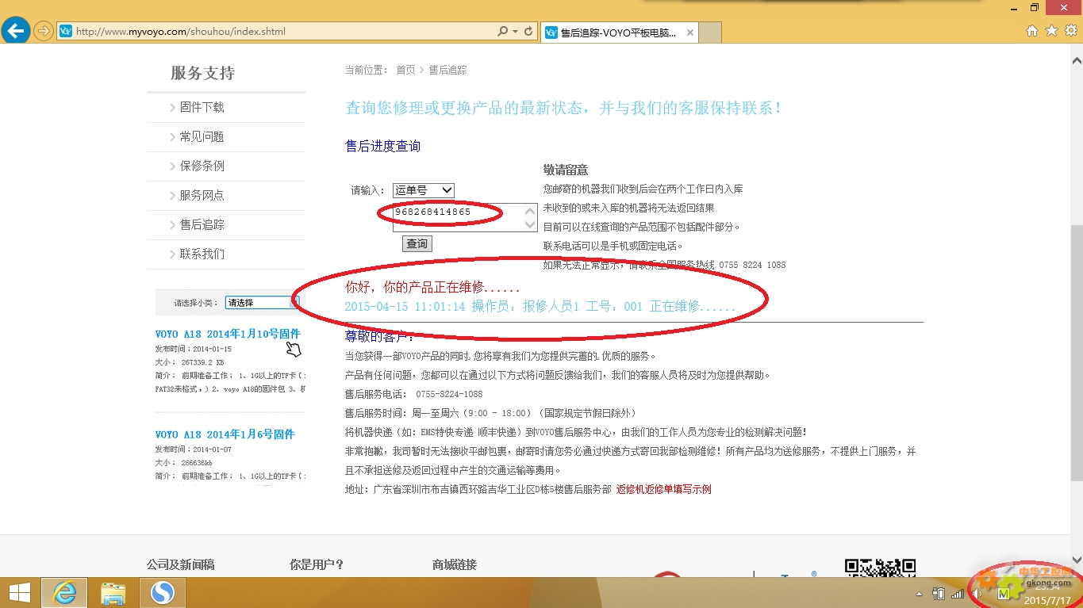The height and width of the screenshot is (608, 1083).
Task: Open 服务网点 in the service sidebar
Action: click(x=202, y=195)
